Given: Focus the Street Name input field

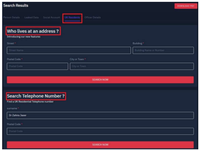Looking at the screenshot, I should click(x=69, y=50).
